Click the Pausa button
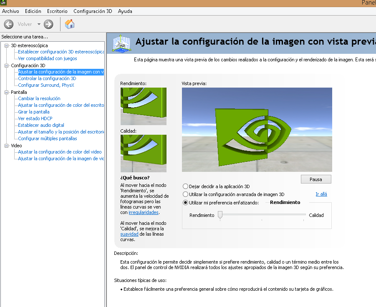The width and height of the screenshot is (376, 307). point(316,179)
